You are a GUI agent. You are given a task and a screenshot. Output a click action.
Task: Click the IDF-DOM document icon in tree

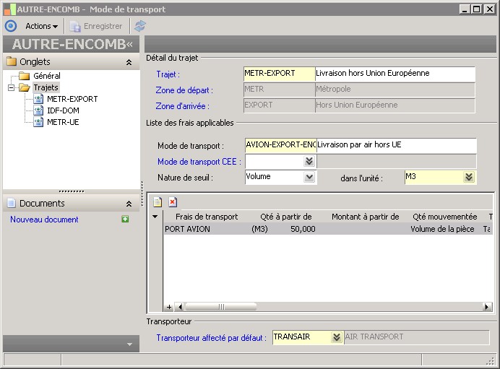point(38,110)
